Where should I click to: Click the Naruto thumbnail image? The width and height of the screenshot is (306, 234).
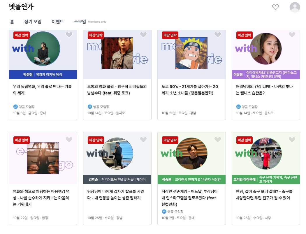[x=191, y=54]
